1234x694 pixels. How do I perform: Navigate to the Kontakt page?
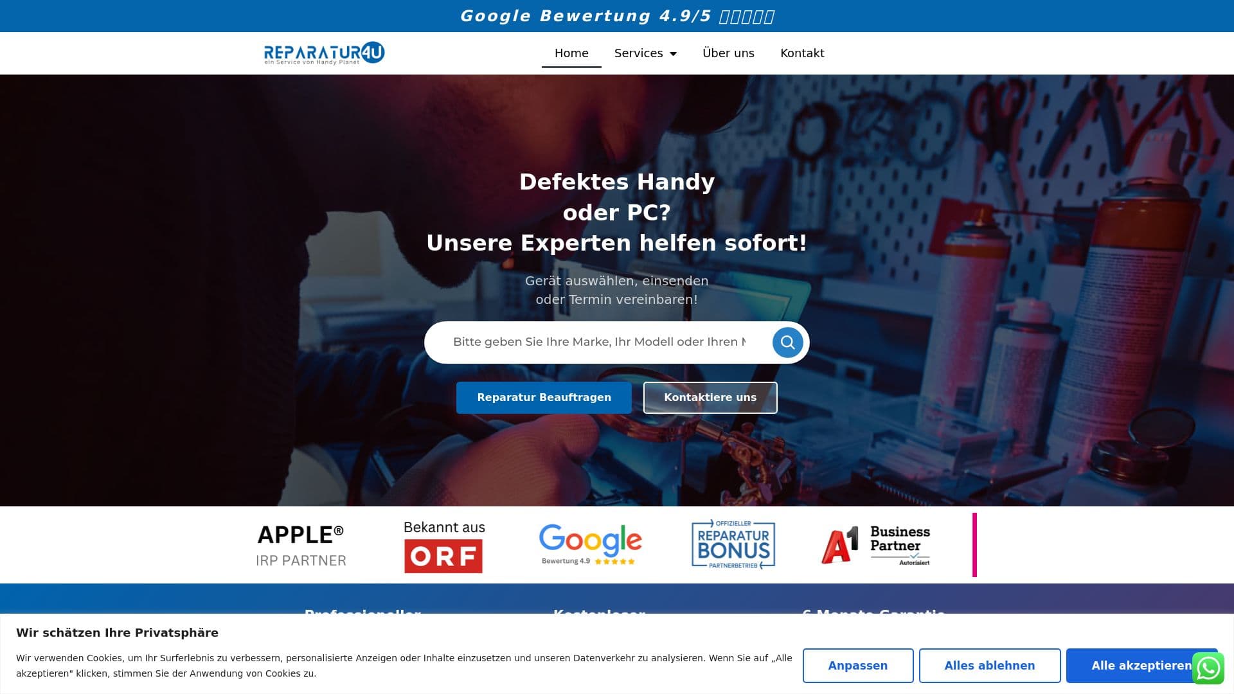tap(802, 53)
